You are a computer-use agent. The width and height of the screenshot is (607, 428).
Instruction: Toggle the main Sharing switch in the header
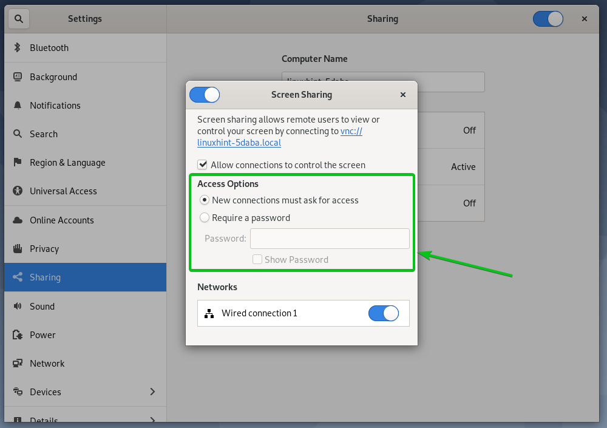click(548, 19)
